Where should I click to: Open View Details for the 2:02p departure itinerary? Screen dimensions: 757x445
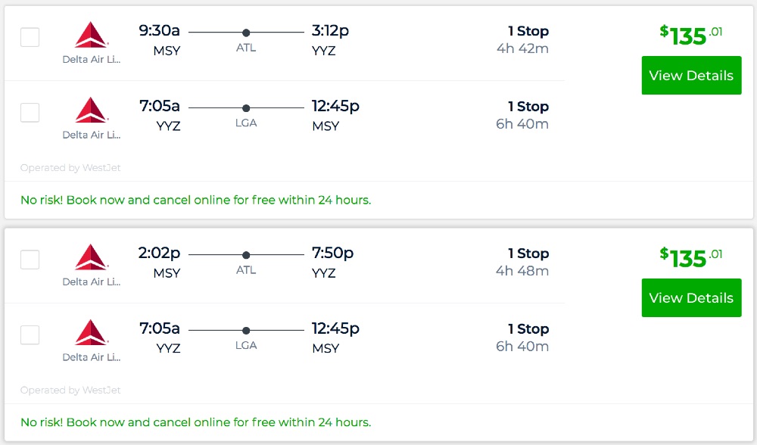[x=691, y=298]
